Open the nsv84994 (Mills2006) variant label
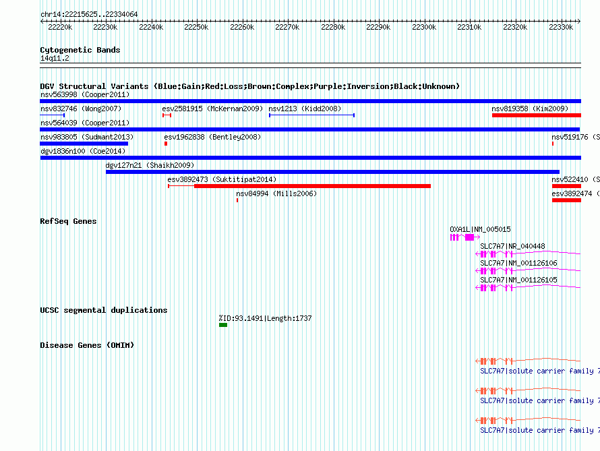The width and height of the screenshot is (600, 451). click(x=276, y=193)
